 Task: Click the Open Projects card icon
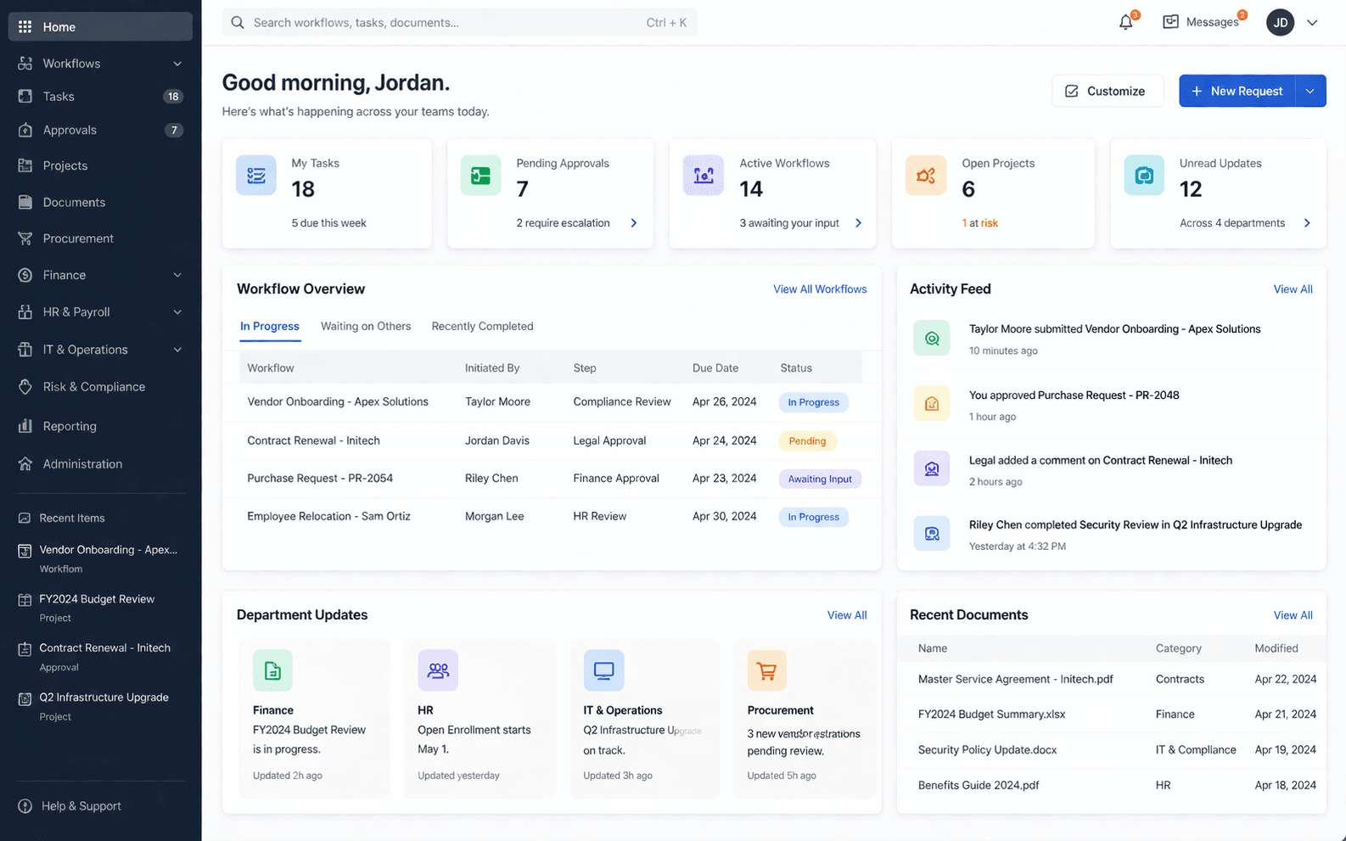(x=926, y=176)
